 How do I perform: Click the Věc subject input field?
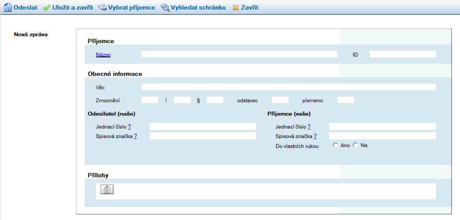[288, 87]
